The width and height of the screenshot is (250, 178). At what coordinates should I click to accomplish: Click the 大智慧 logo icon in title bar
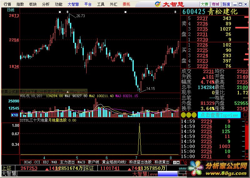[158, 4]
